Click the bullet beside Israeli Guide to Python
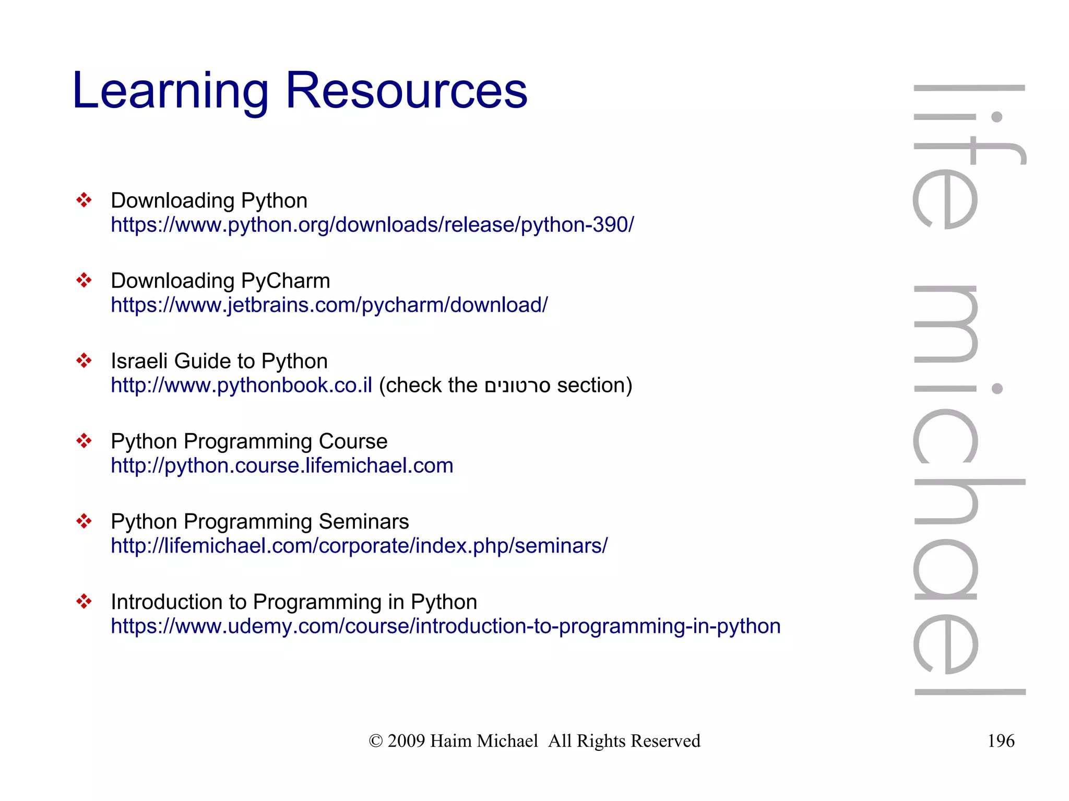 point(84,361)
